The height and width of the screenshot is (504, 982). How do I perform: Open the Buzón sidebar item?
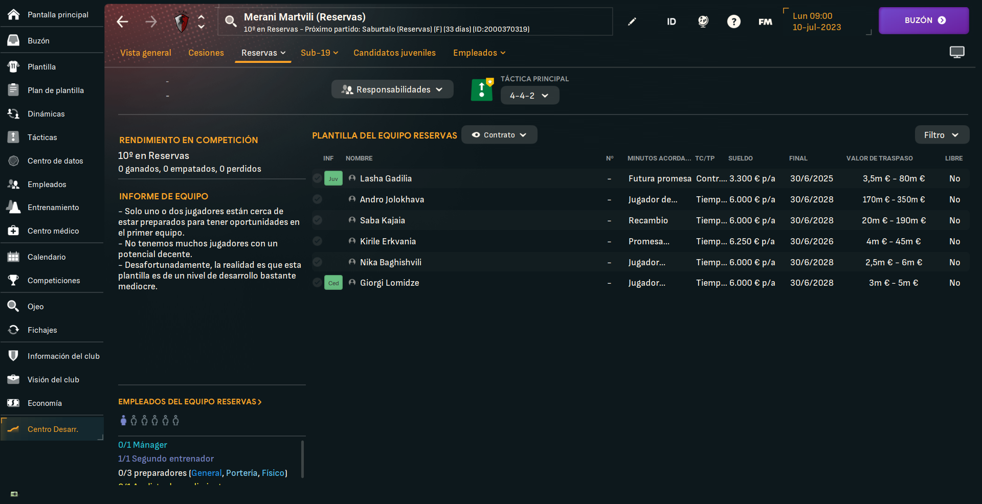click(51, 40)
